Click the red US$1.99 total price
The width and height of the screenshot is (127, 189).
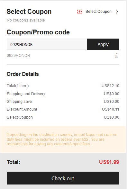pos(109,162)
